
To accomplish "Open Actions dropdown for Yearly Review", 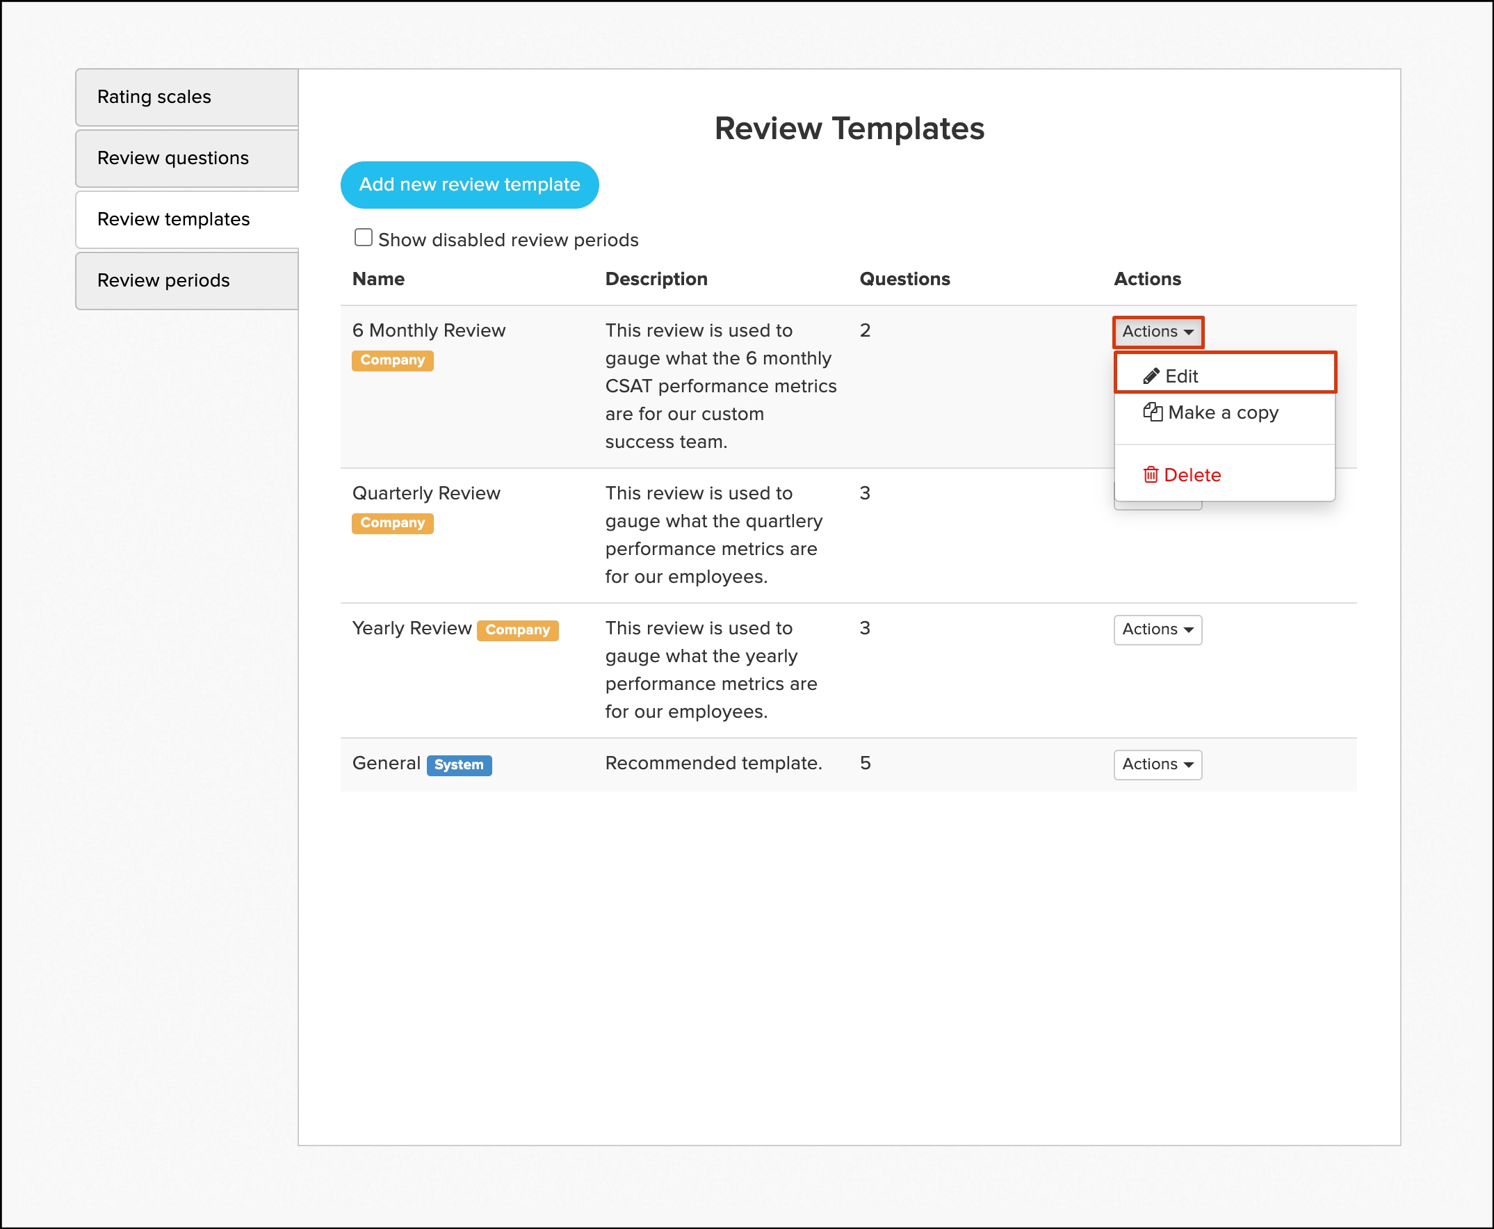I will tap(1157, 629).
